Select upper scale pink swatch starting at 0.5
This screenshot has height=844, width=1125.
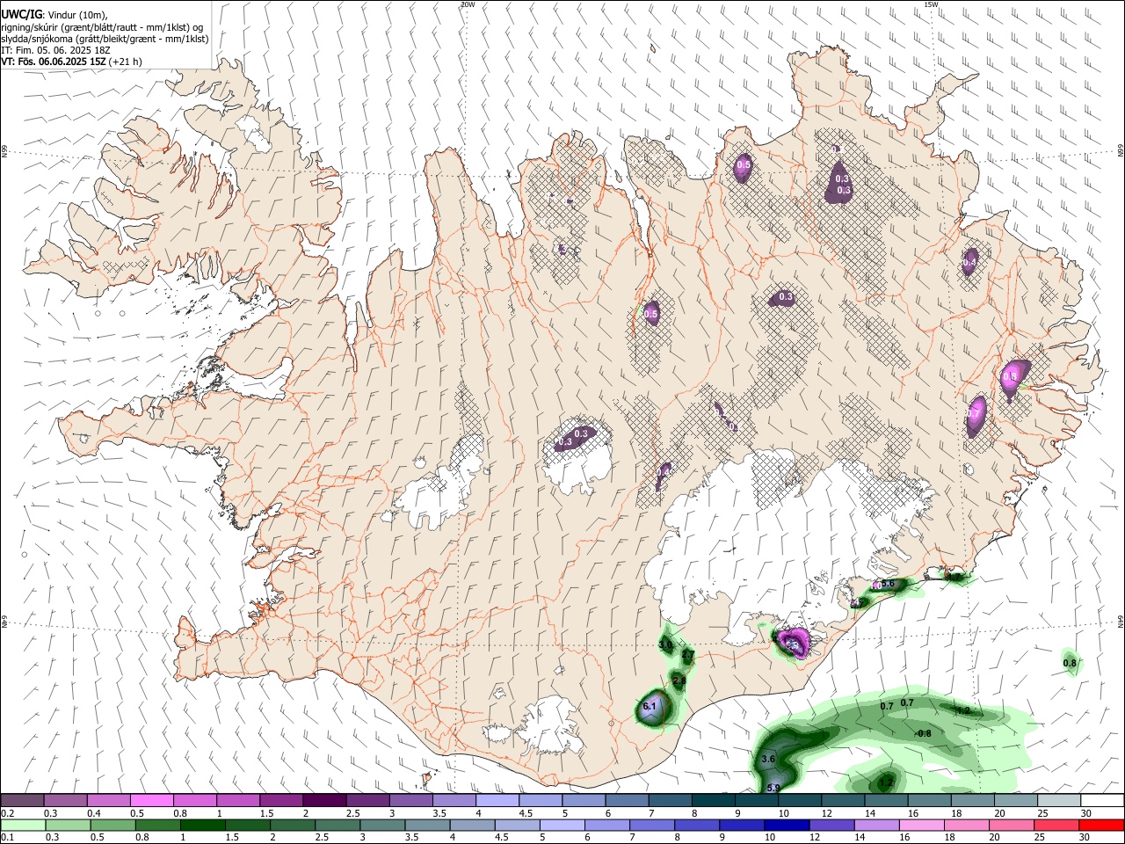pyautogui.click(x=152, y=801)
